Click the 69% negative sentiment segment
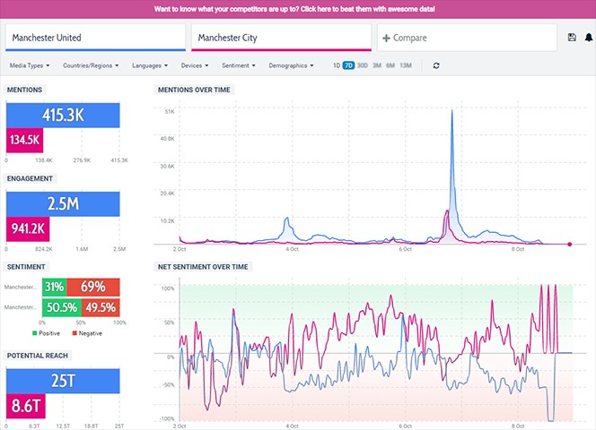Viewport: 596px width, 430px height. tap(93, 287)
